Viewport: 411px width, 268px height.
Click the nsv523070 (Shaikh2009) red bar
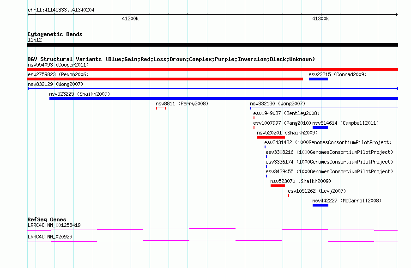pos(278,186)
